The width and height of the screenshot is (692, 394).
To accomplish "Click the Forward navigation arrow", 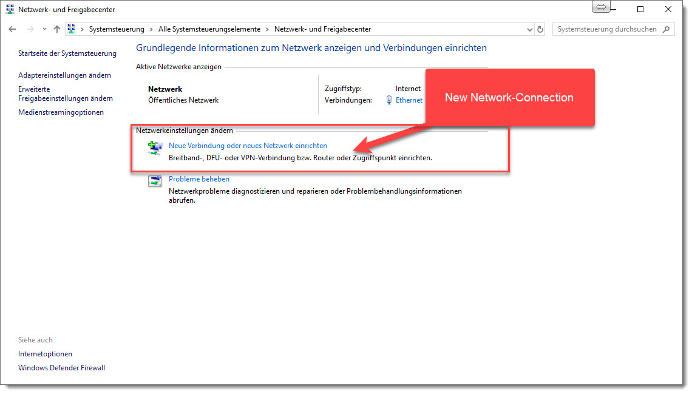I will click(30, 29).
